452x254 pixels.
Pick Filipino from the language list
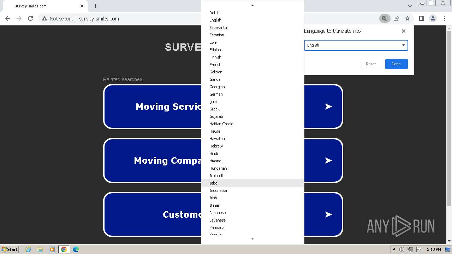click(252, 50)
